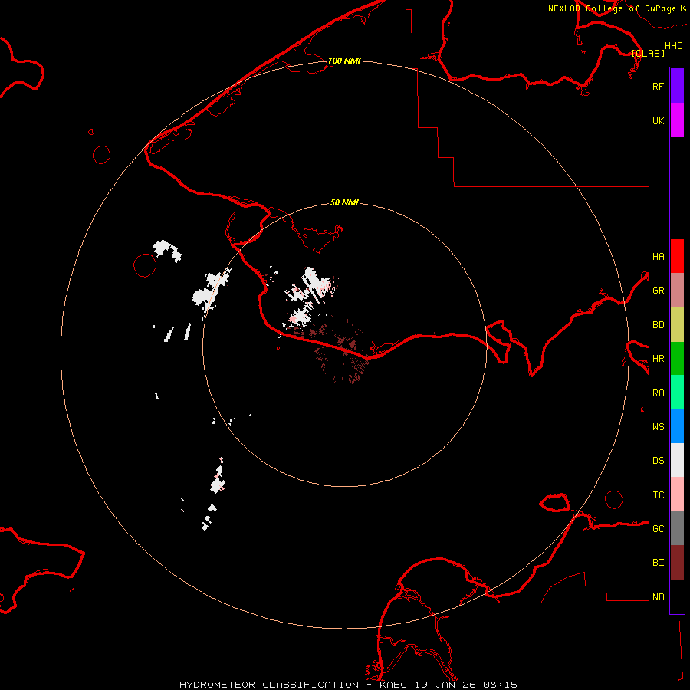Click the UK legend label
Image resolution: width=690 pixels, height=690 pixels.
(658, 120)
